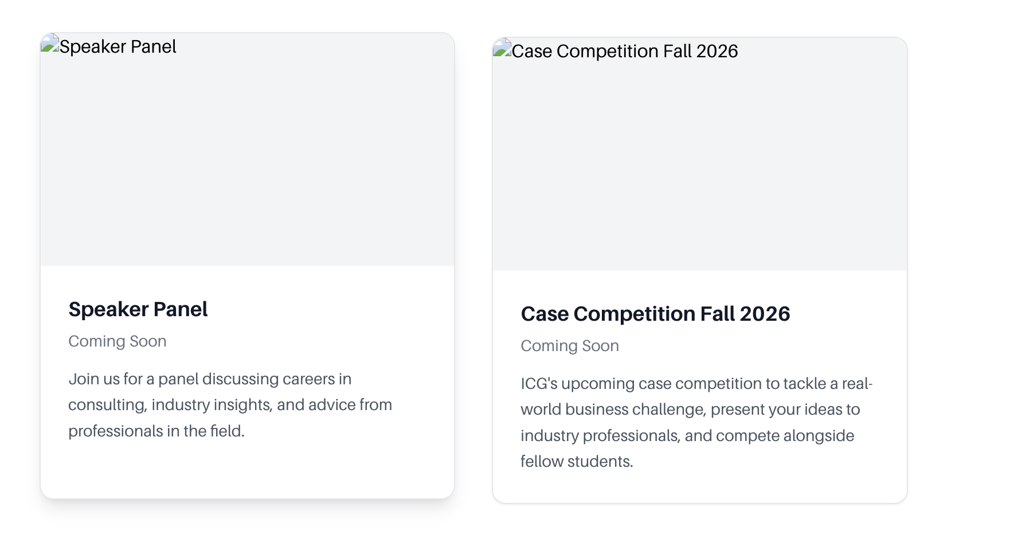Click the broken image icon on Case Competition card
1010x543 pixels.
502,49
